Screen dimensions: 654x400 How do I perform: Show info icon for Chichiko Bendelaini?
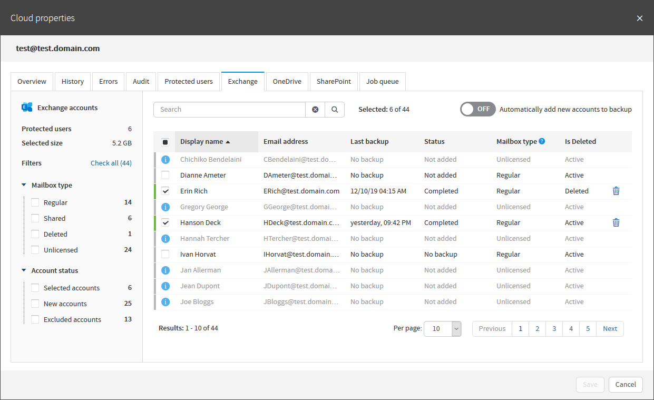click(x=165, y=159)
